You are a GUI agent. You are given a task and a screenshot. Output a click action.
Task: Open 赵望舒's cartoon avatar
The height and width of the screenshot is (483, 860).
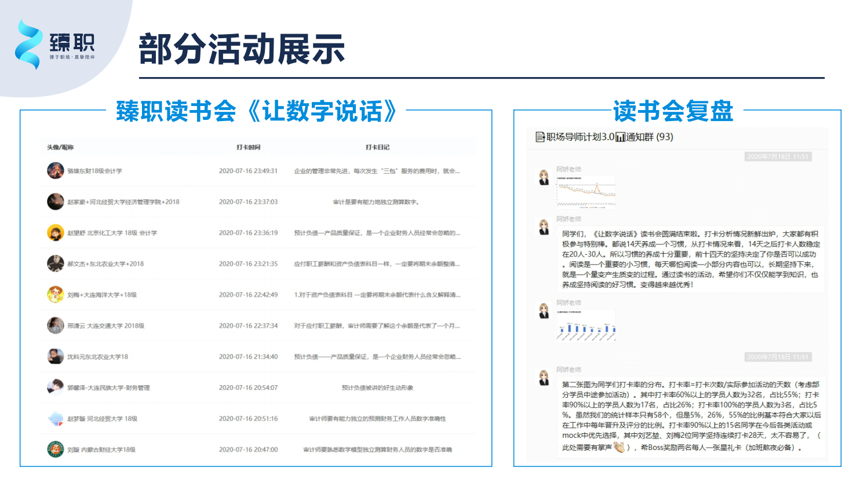(56, 233)
